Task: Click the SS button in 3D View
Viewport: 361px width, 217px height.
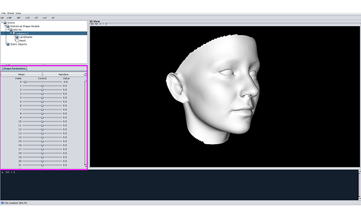Action: (92, 24)
